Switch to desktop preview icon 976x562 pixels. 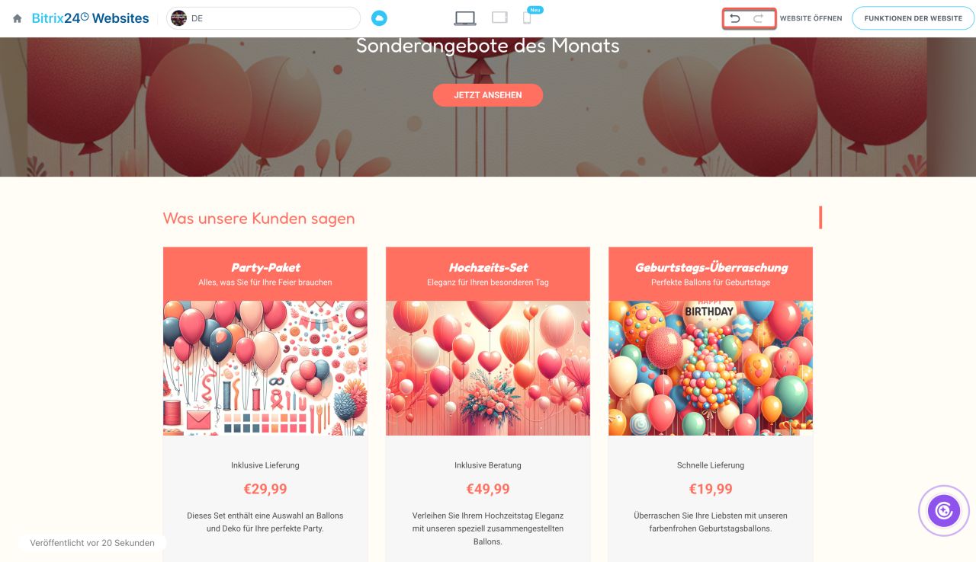(465, 18)
